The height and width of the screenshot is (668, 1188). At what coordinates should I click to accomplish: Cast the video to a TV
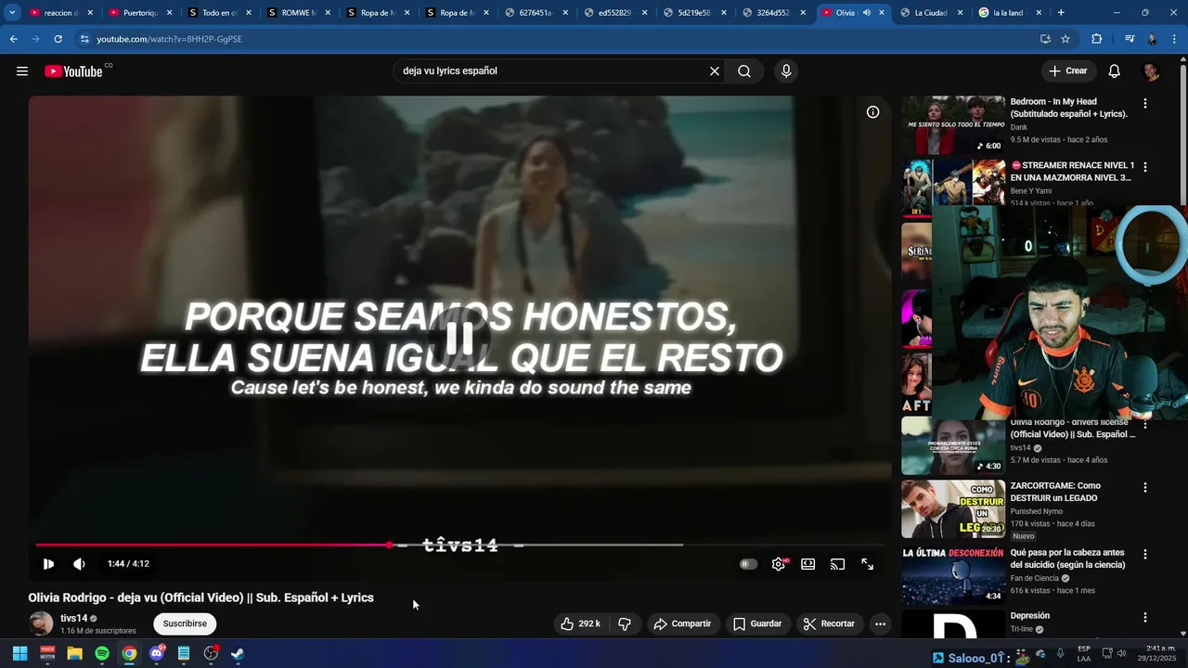click(x=837, y=564)
